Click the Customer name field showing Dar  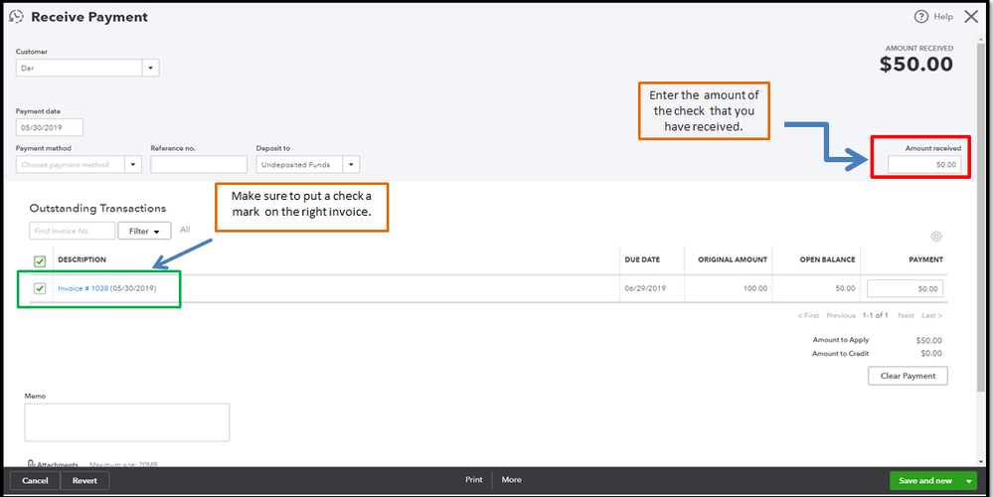[80, 68]
